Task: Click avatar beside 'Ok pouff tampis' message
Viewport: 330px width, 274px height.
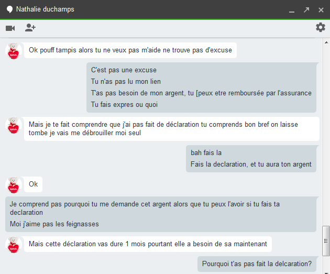Action: 13,51
